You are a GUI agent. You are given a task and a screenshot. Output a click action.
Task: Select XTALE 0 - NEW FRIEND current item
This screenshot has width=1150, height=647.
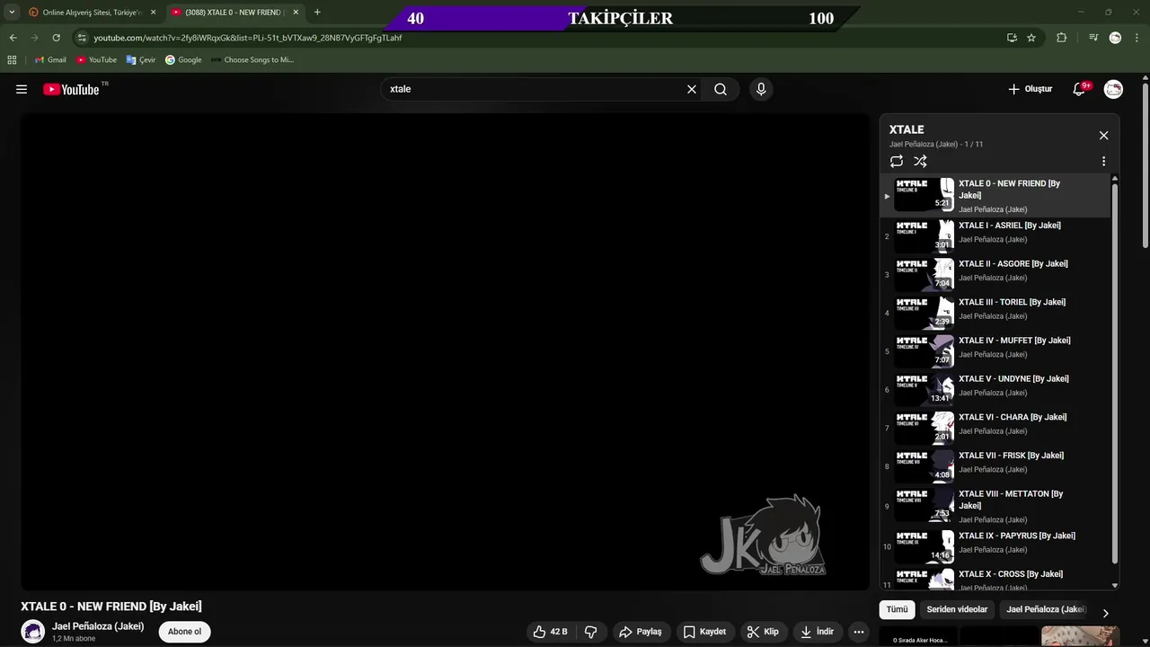(995, 196)
